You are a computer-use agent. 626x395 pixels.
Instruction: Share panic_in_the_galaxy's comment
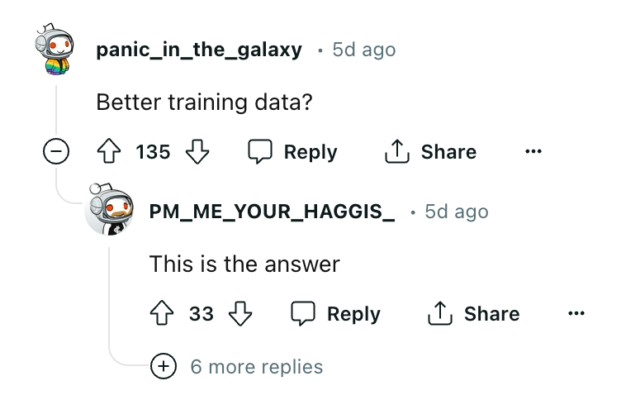pyautogui.click(x=431, y=152)
